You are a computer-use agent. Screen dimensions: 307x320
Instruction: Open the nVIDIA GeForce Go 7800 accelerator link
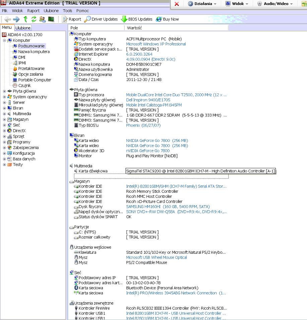point(148,151)
